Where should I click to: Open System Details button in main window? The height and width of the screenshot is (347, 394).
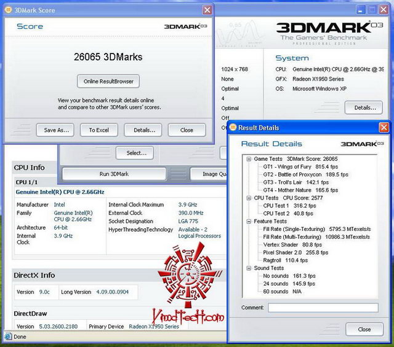[364, 107]
